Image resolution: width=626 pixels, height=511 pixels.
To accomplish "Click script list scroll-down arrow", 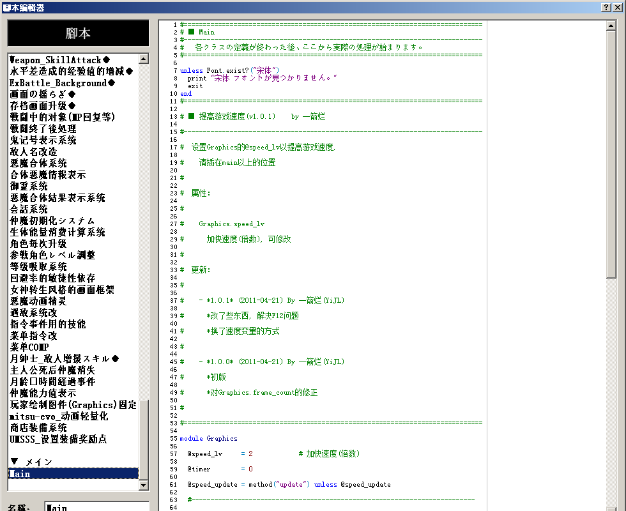I will coord(144,485).
